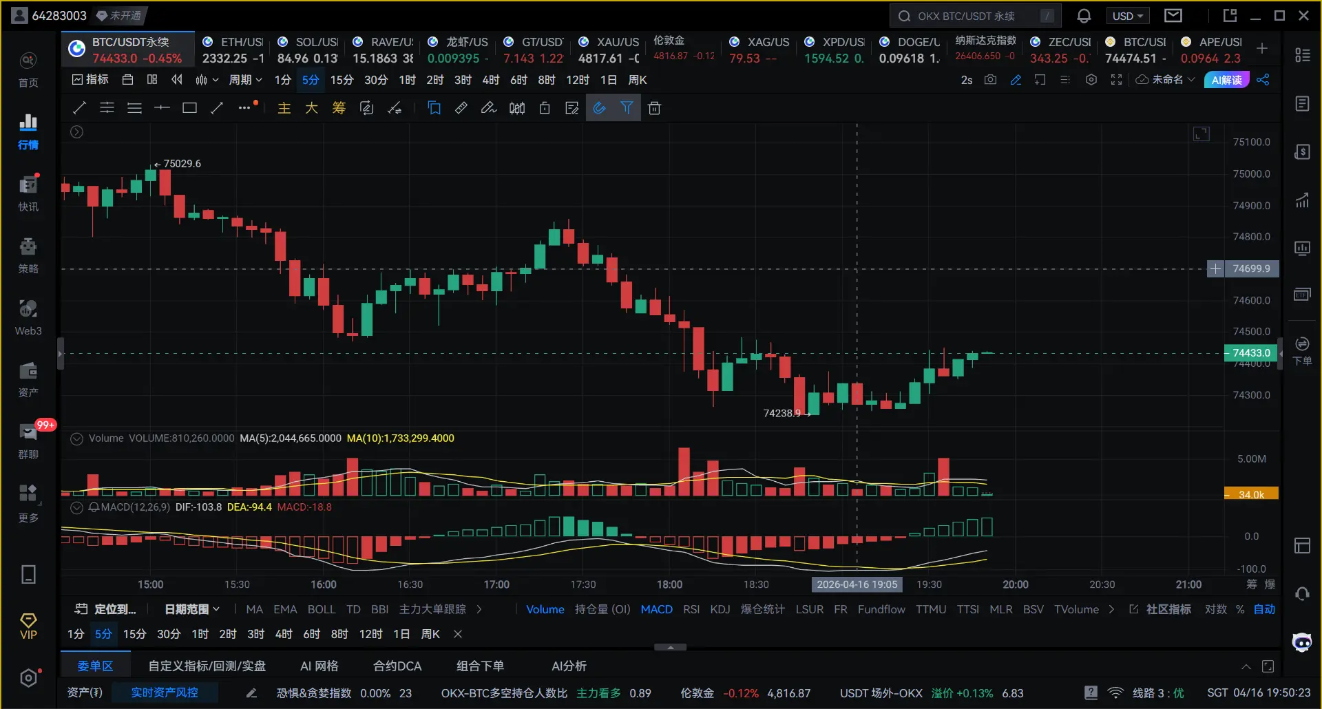Open the USD currency dropdown
The height and width of the screenshot is (709, 1322).
pyautogui.click(x=1129, y=16)
